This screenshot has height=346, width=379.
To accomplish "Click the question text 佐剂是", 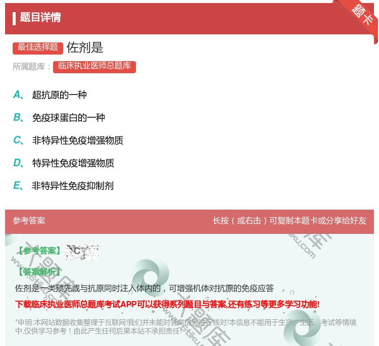I will pyautogui.click(x=85, y=47).
